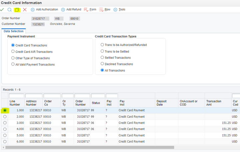Click status 06 in line 4.000

[x=92, y=129]
